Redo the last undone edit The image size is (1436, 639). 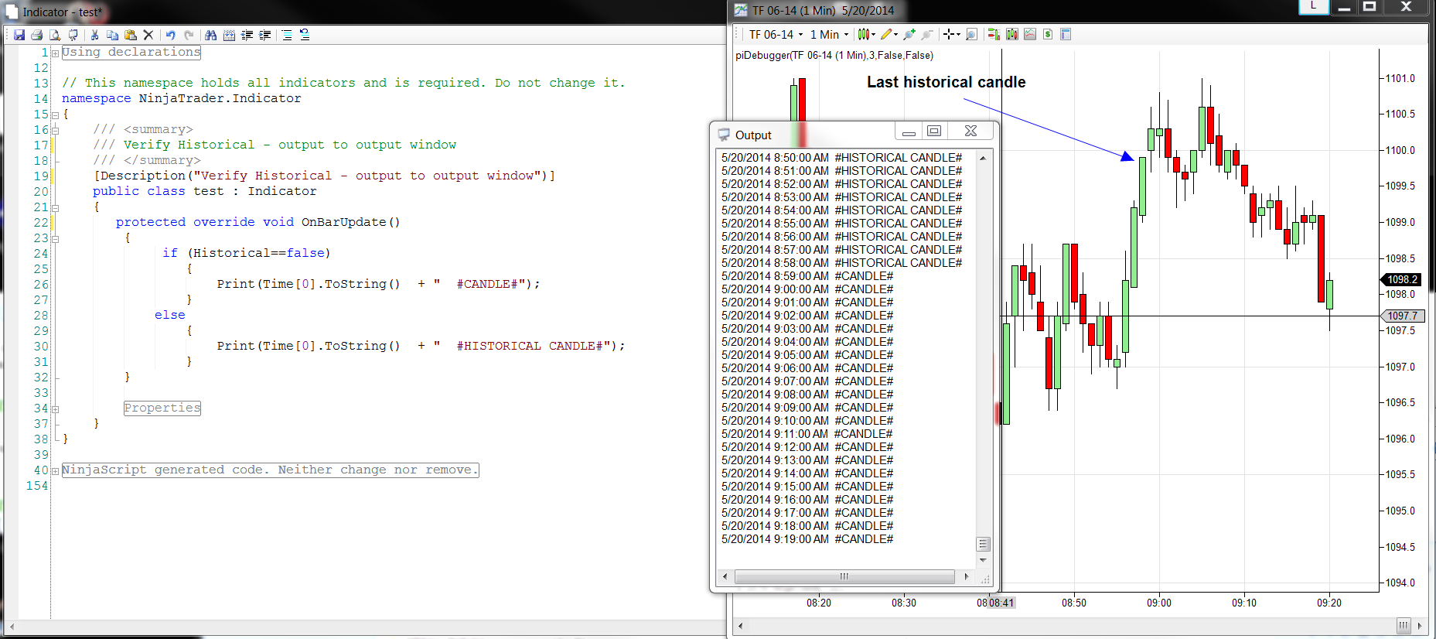189,35
